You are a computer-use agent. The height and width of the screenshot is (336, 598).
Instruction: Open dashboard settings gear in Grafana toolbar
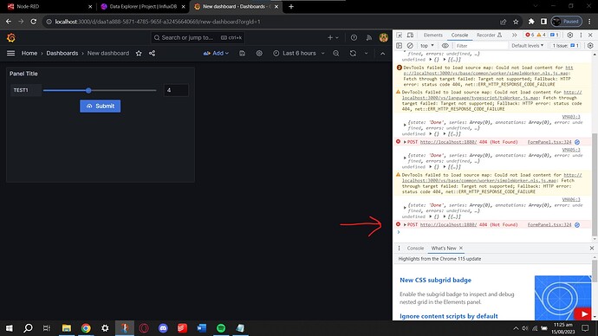pyautogui.click(x=259, y=54)
